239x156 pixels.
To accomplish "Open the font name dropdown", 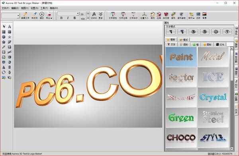I will coord(78,13).
